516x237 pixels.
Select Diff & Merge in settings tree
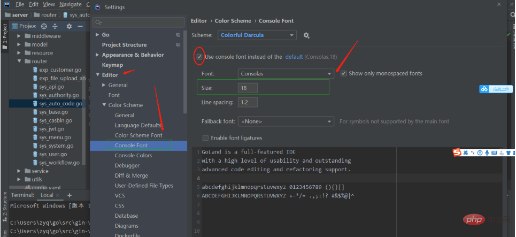coord(132,175)
